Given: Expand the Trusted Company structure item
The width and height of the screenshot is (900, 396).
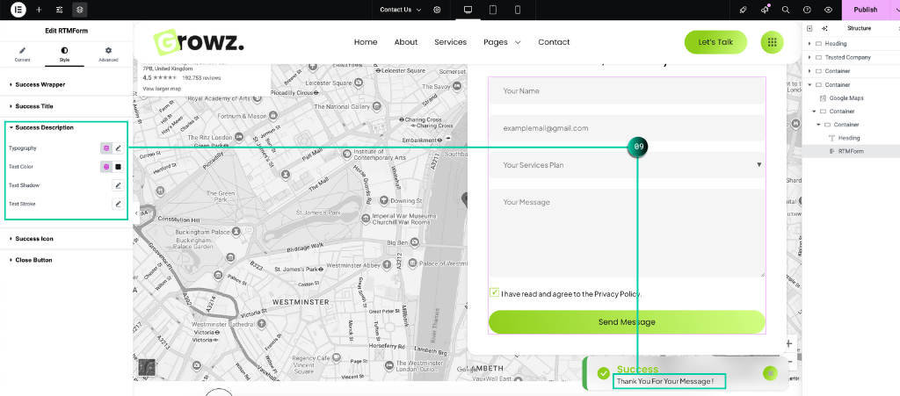Looking at the screenshot, I should [809, 57].
